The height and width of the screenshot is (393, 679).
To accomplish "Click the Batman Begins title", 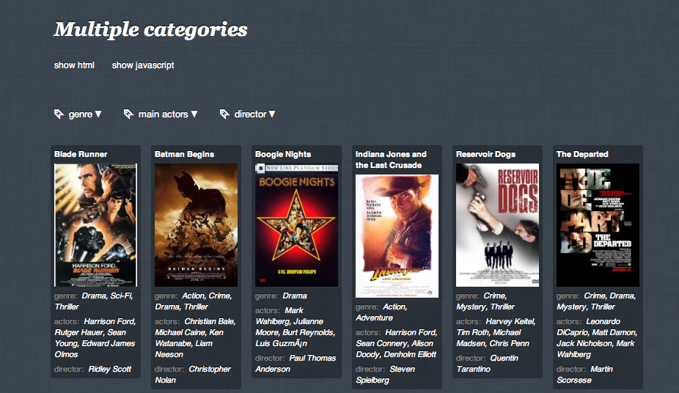I will [x=185, y=154].
